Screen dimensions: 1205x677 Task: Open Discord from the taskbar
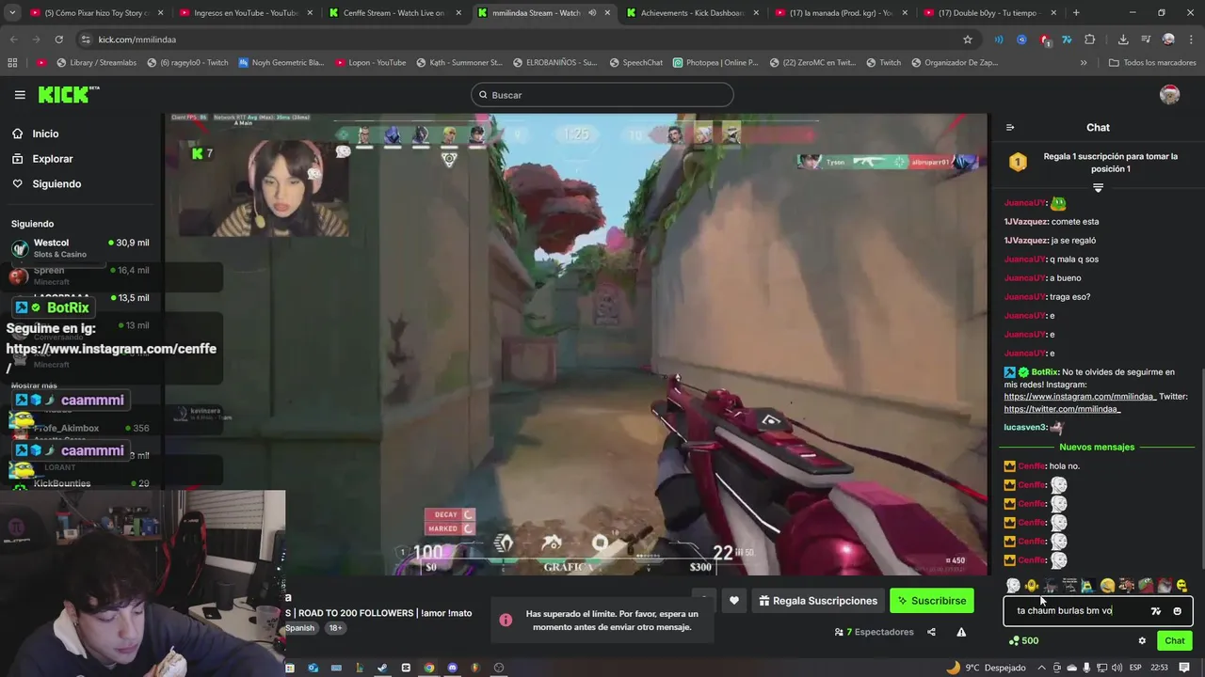click(452, 668)
